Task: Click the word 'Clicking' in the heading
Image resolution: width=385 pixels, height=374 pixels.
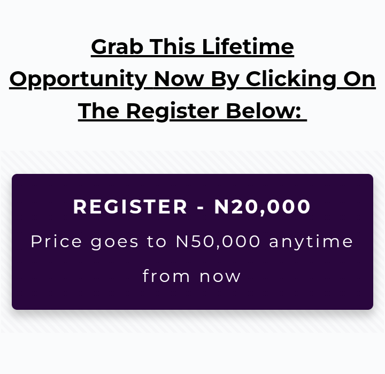Action: tap(291, 79)
